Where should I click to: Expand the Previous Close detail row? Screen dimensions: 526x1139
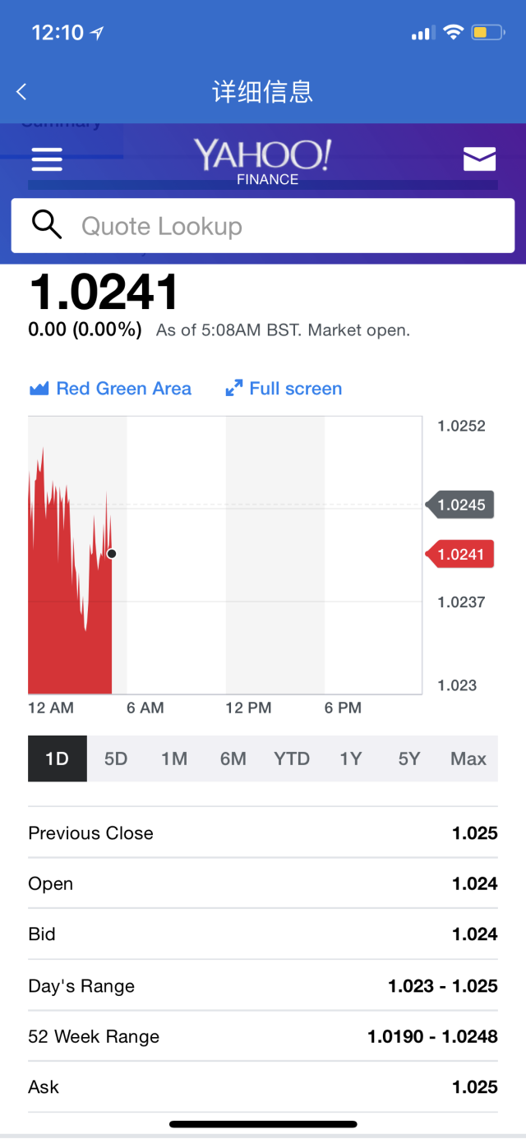pos(263,832)
